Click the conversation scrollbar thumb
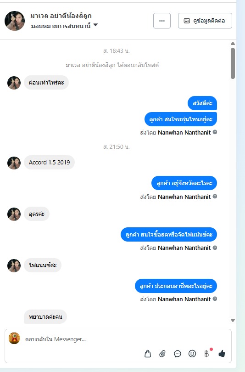Viewport: 245px width, 372px height. (x=233, y=63)
